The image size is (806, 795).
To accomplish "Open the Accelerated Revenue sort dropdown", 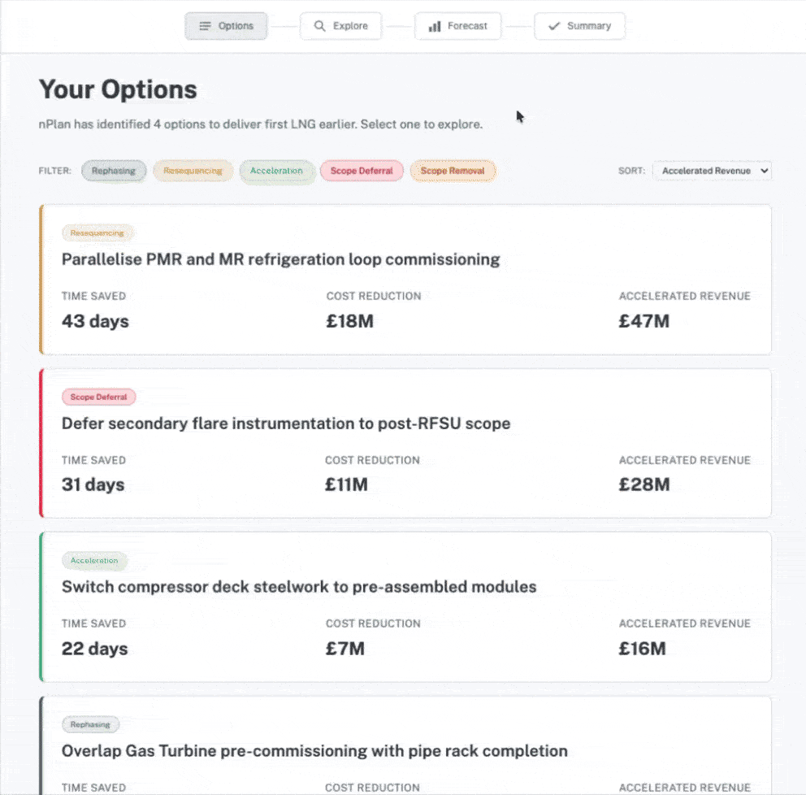I will [712, 171].
